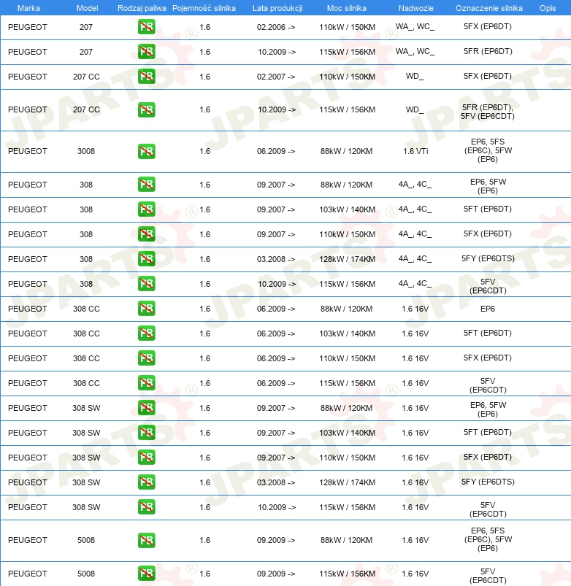Click fuel icon in Peugeot 3008 row

point(147,151)
